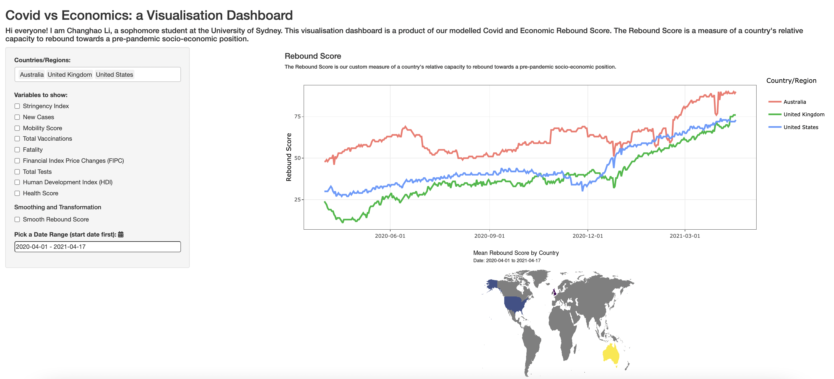Remove the Australia token from country selection
The width and height of the screenshot is (834, 379).
pos(32,74)
